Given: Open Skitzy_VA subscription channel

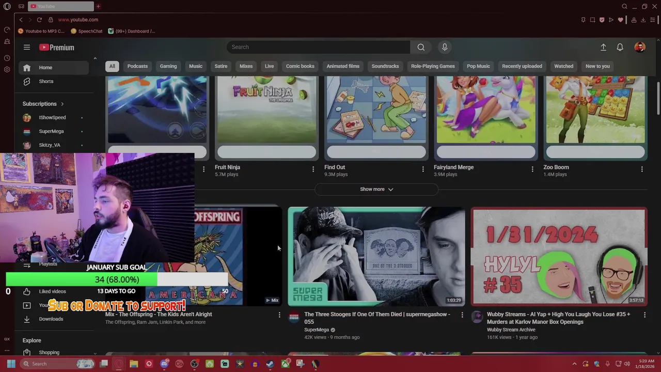Looking at the screenshot, I should [54, 145].
